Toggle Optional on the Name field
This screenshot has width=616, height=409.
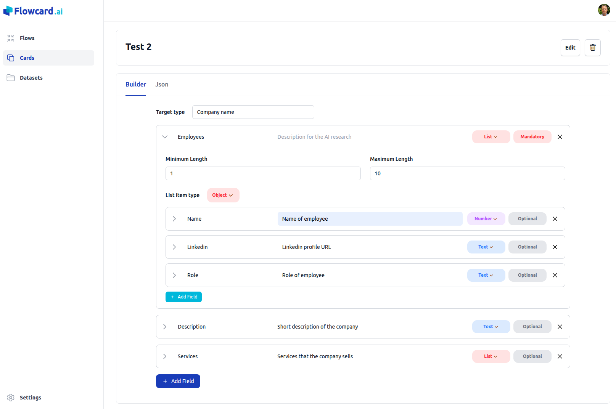pos(527,218)
